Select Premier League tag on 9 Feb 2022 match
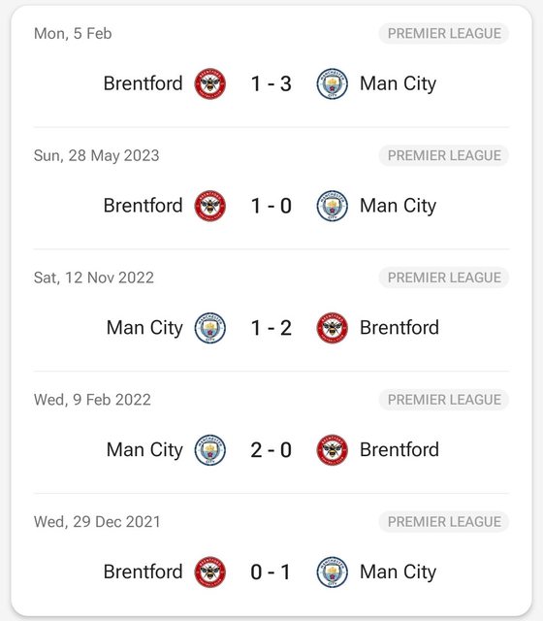543x621 pixels. click(444, 399)
